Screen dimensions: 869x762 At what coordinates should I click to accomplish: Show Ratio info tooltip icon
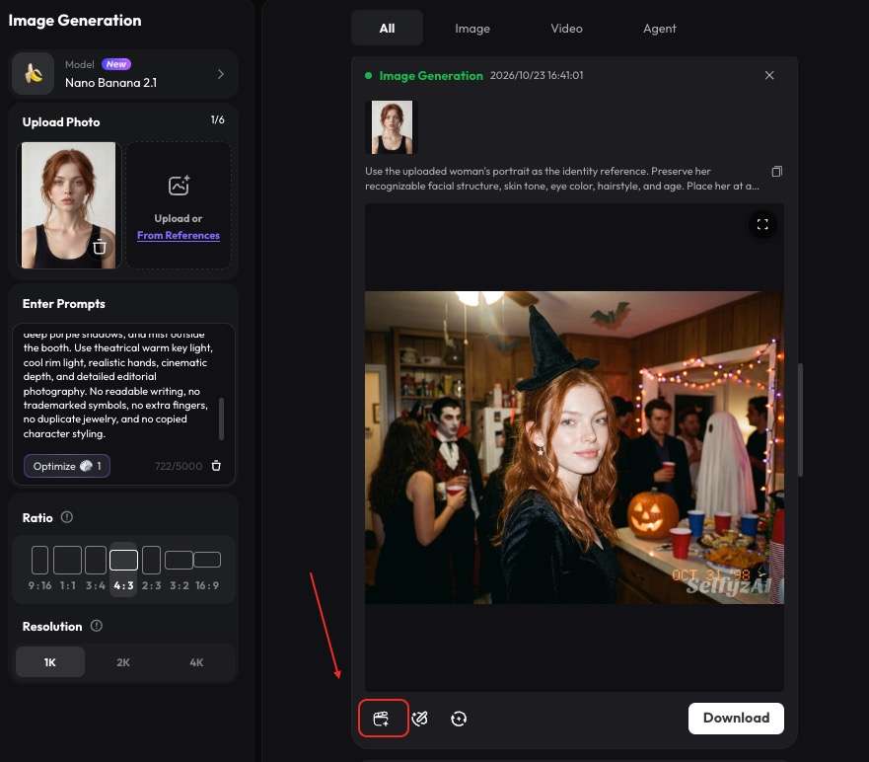tap(66, 517)
